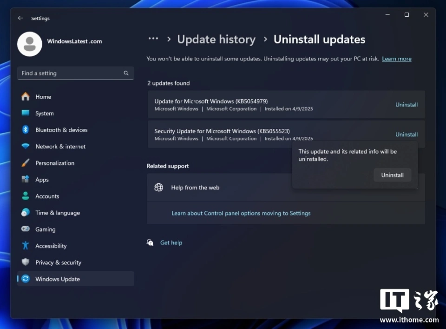Click the Personalization paintbrush icon
The image size is (446, 329).
coord(26,163)
